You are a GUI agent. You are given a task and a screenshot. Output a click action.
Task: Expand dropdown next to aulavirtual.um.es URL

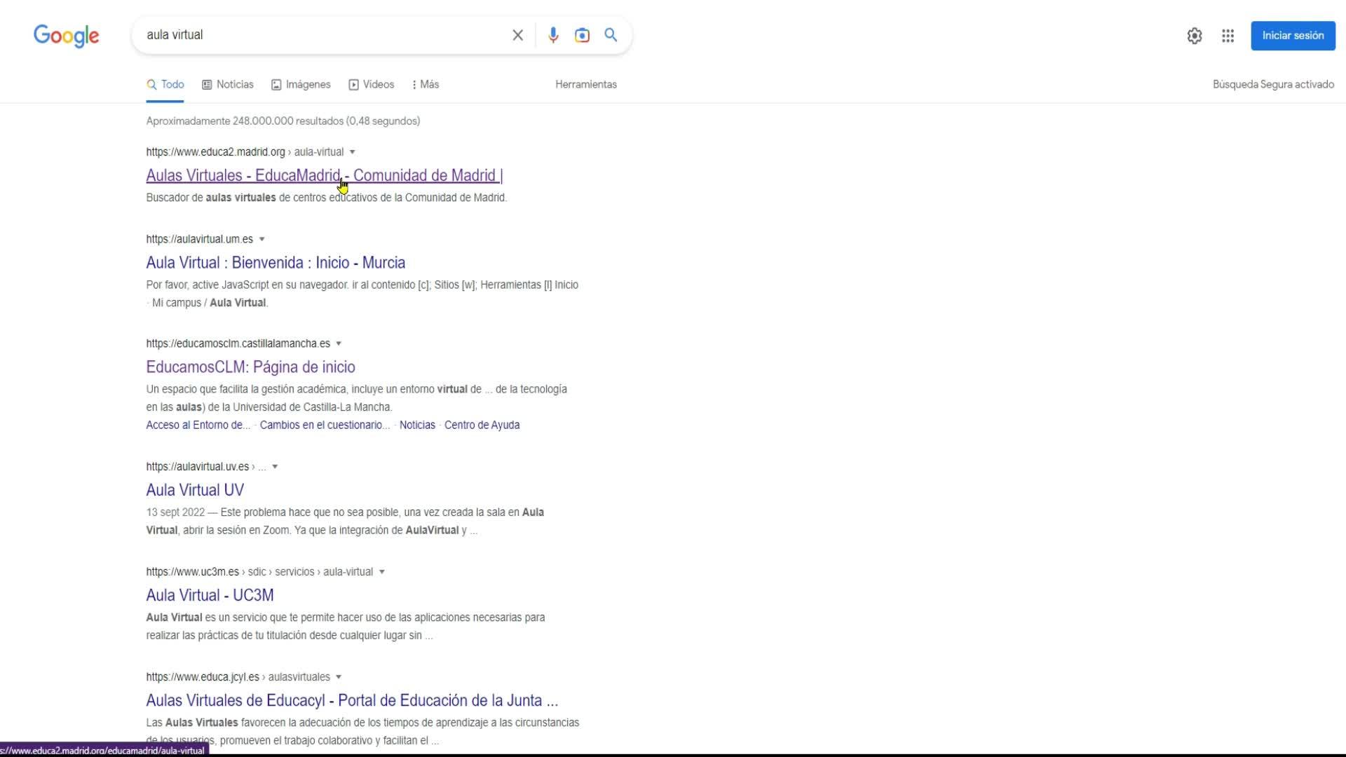click(x=262, y=239)
